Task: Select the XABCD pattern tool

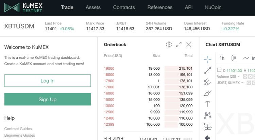Action: point(207,116)
